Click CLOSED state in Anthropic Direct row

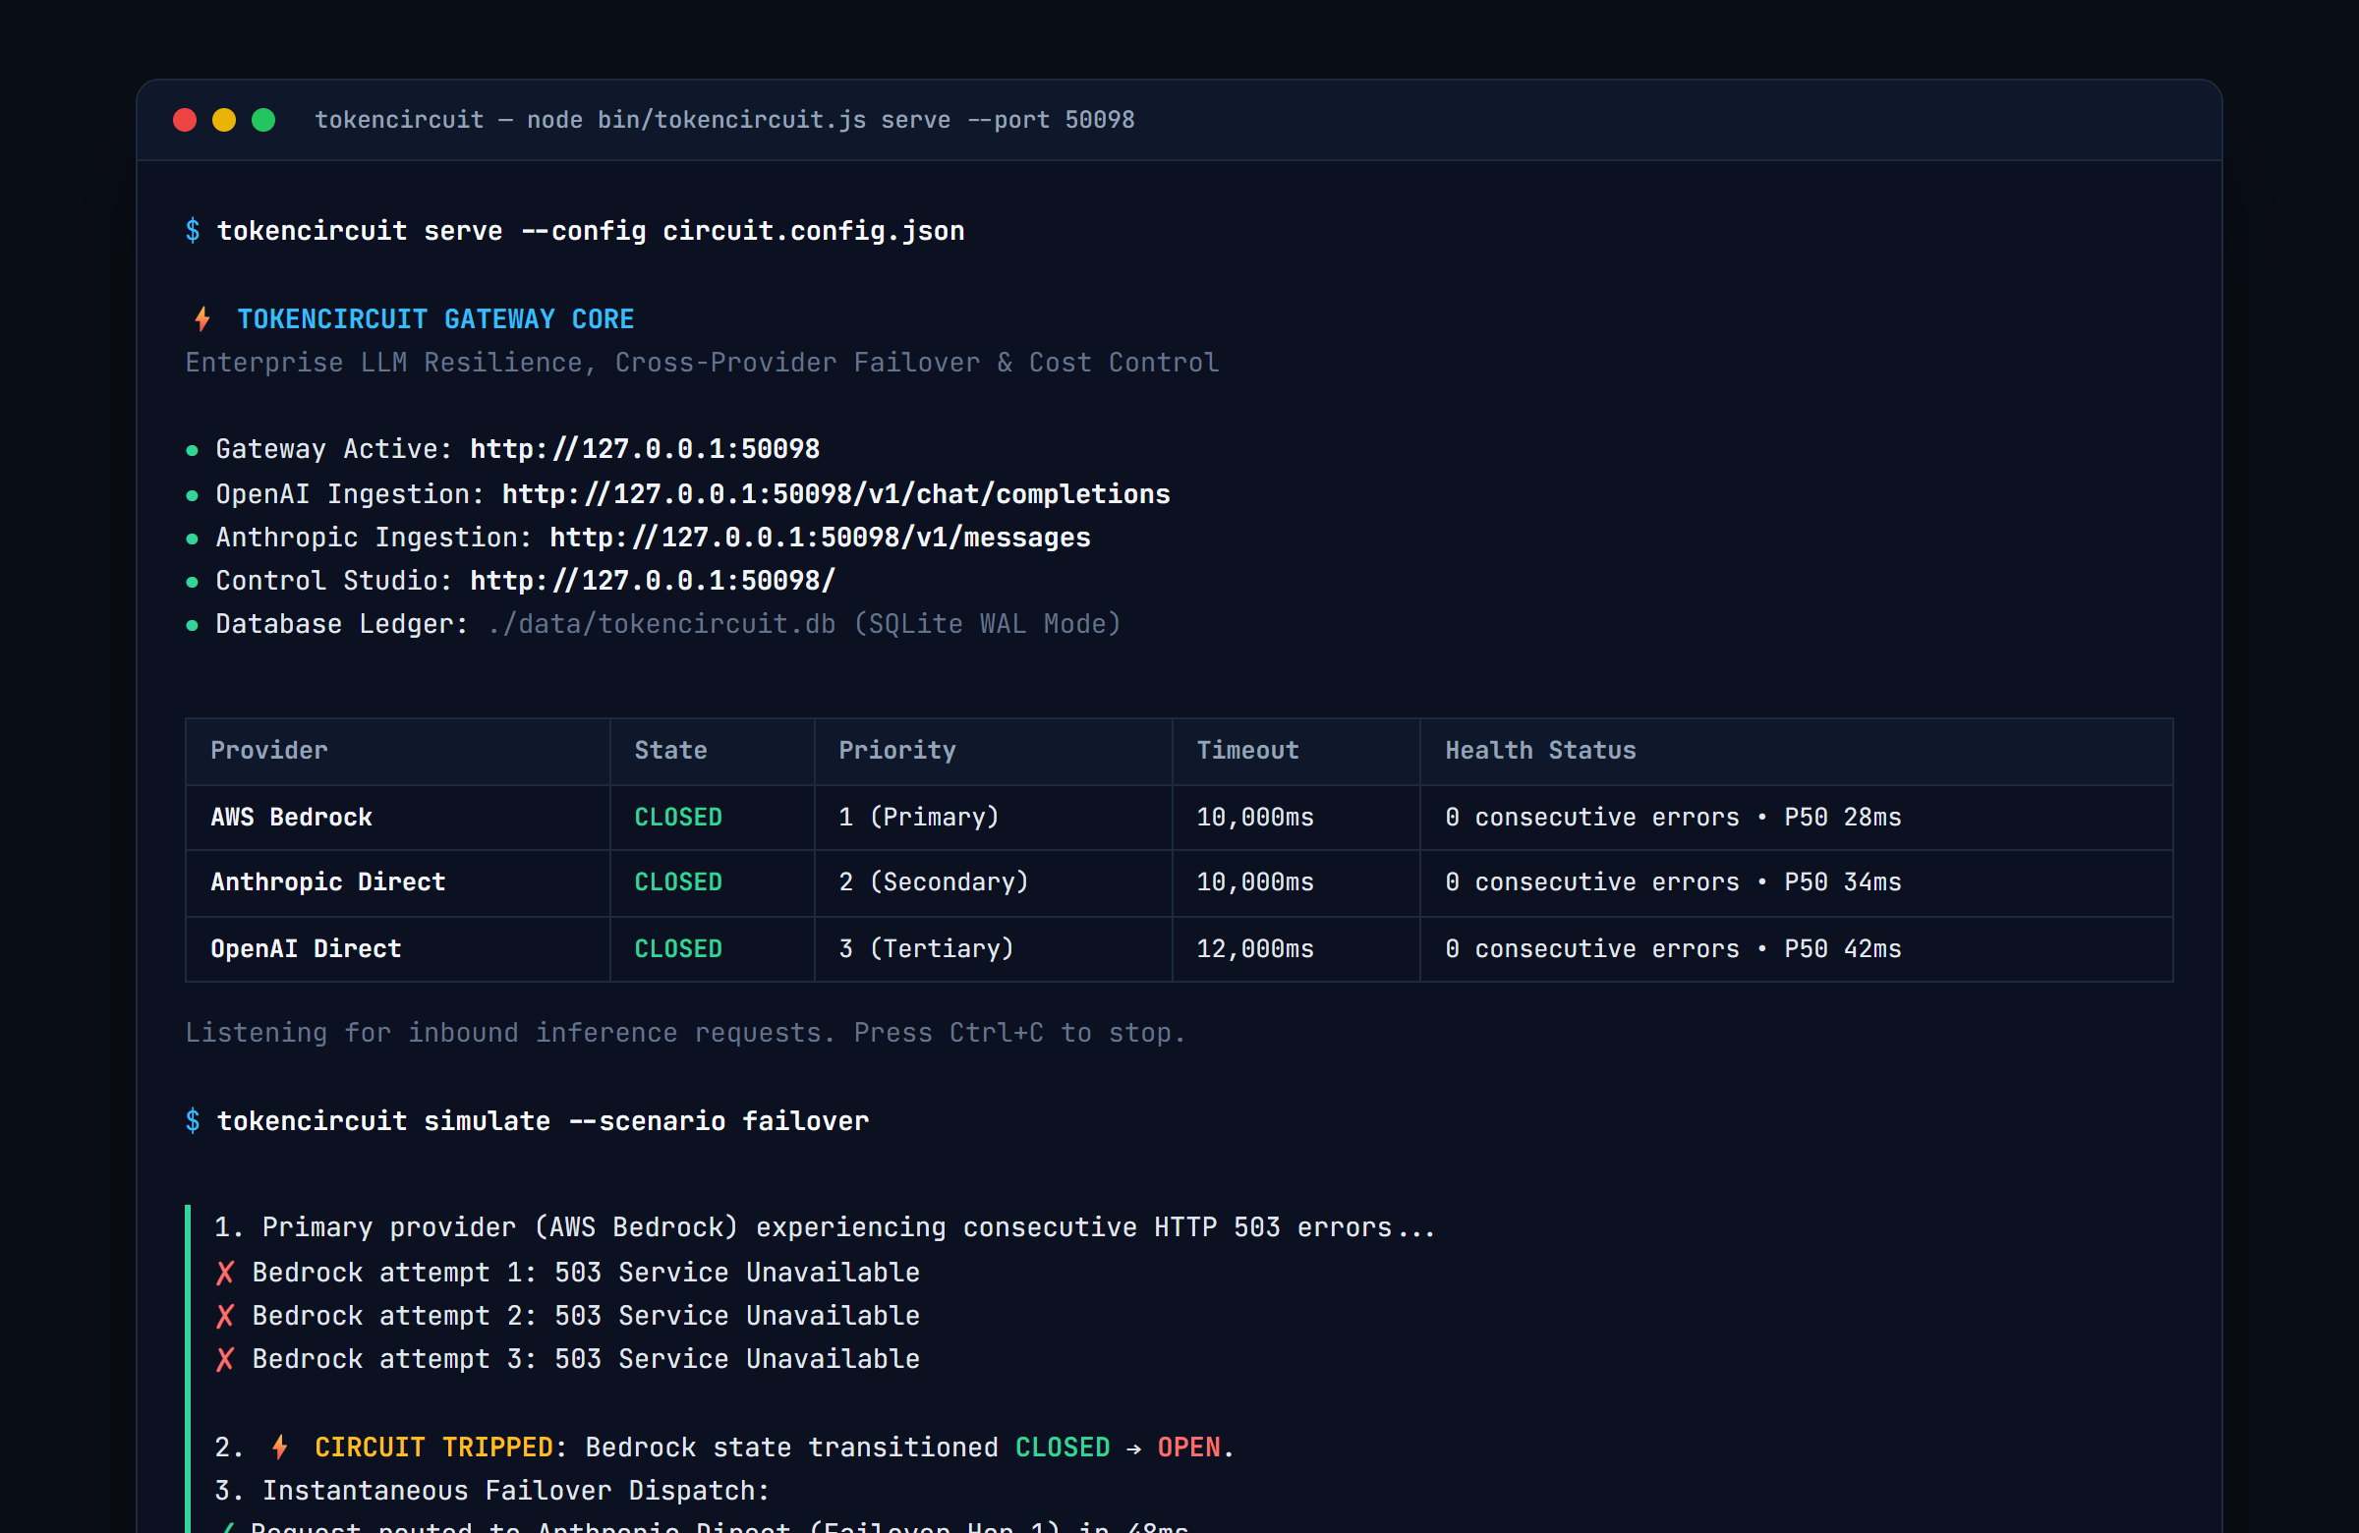tap(678, 881)
